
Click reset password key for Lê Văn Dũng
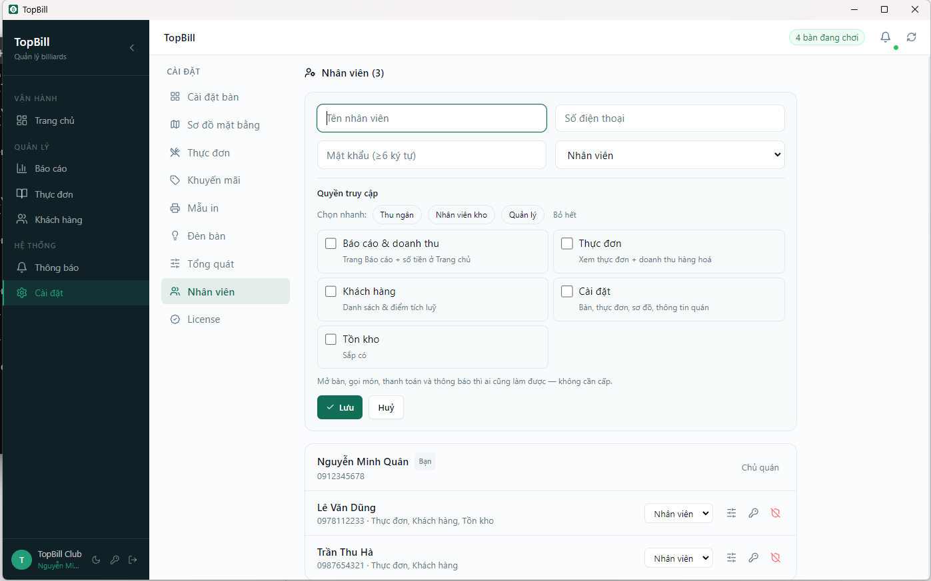click(x=753, y=513)
